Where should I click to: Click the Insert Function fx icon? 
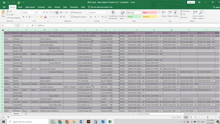[x=33, y=25]
